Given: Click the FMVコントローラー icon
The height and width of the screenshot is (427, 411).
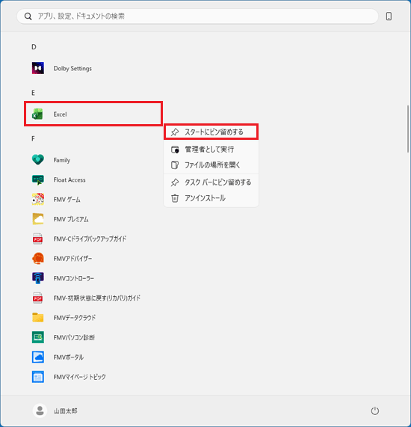Looking at the screenshot, I should tap(38, 278).
